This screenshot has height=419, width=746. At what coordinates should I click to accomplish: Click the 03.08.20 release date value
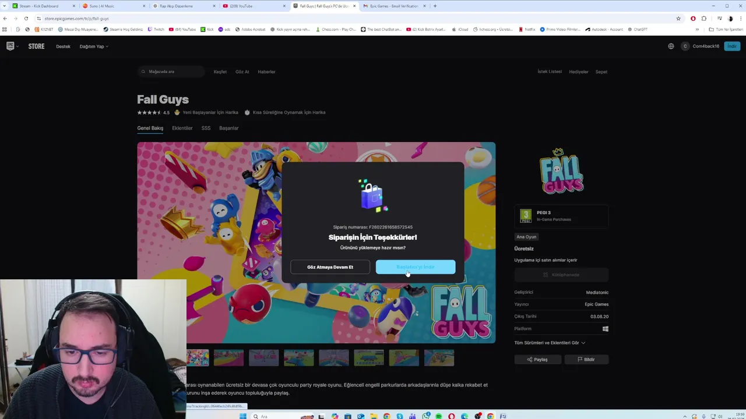[x=599, y=317]
